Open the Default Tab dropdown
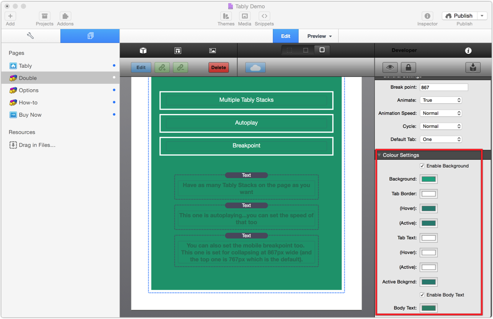 tap(441, 140)
